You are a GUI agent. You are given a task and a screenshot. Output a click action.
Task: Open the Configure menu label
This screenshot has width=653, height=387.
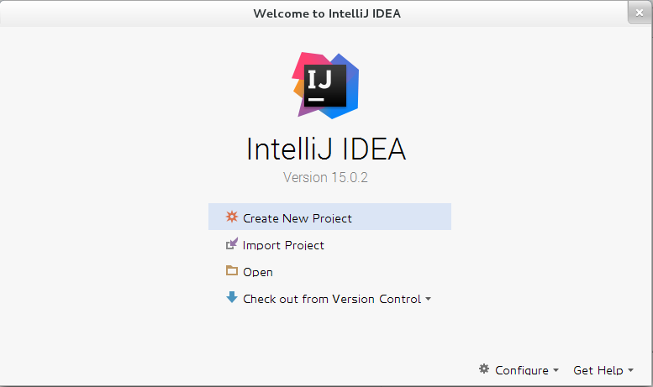[x=521, y=370]
